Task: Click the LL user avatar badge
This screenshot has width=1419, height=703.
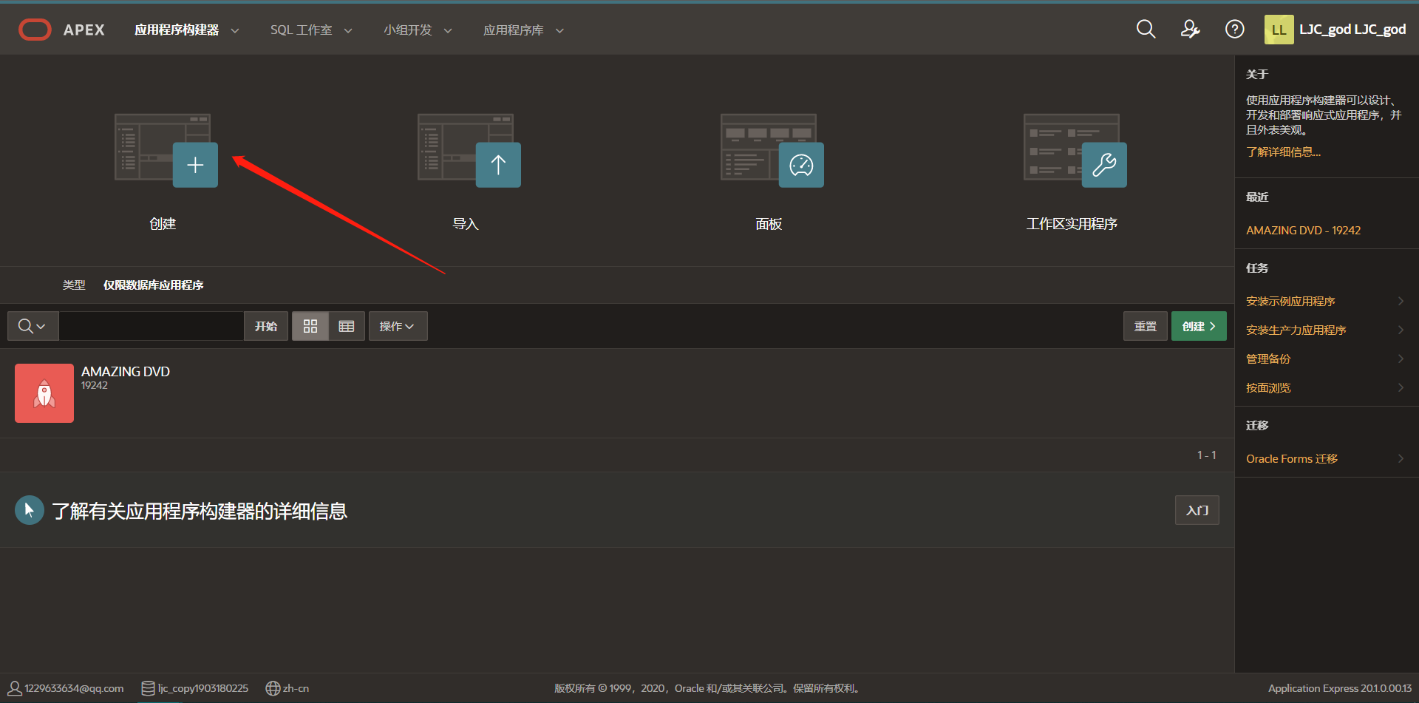Action: pyautogui.click(x=1279, y=30)
